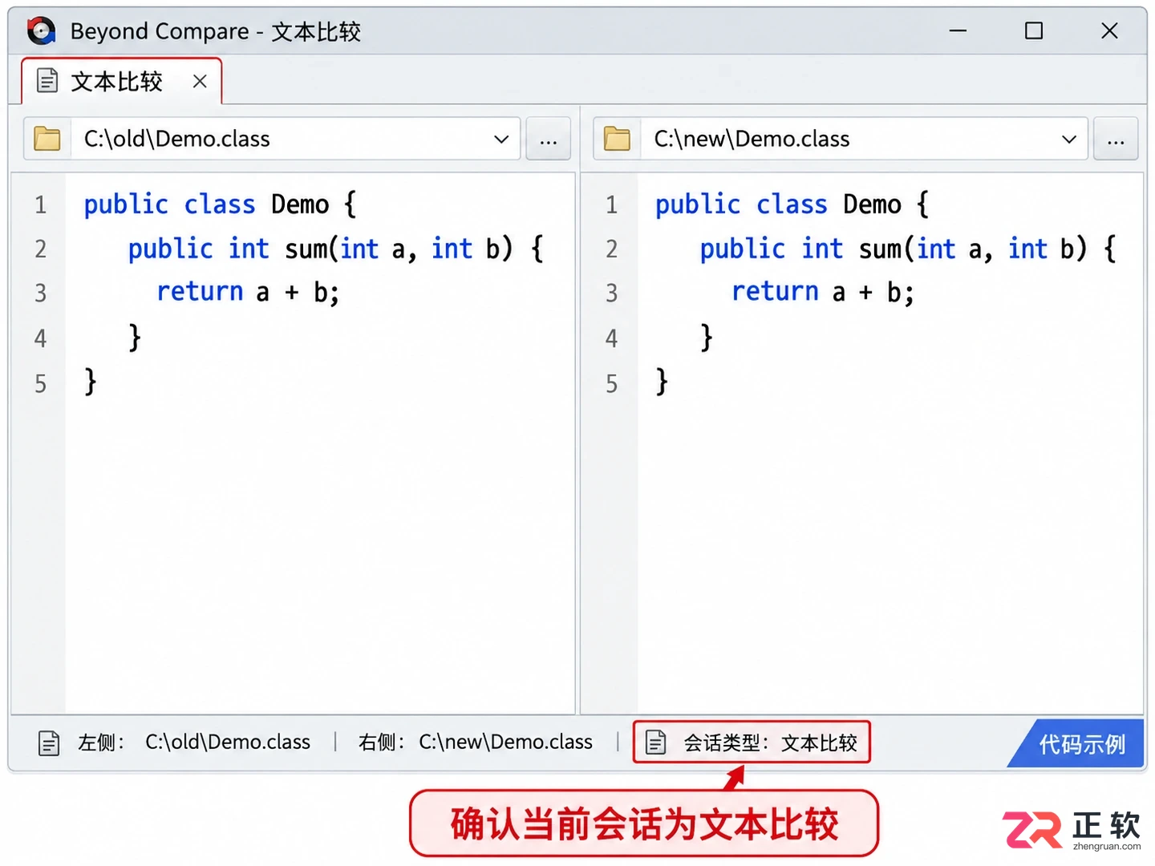Viewport: 1155px width, 866px height.
Task: Close the Beyond Compare window
Action: 1109,31
